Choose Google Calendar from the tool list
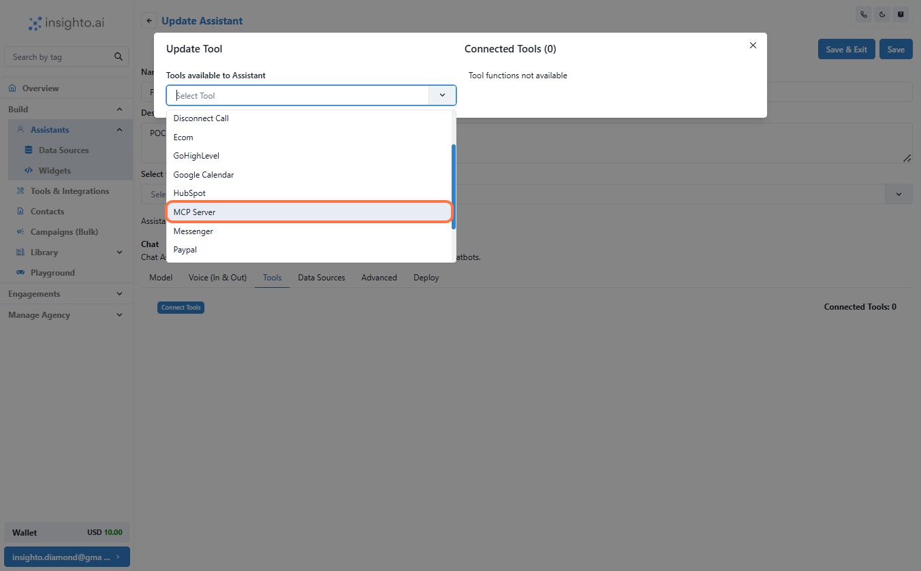The image size is (921, 571). pyautogui.click(x=309, y=175)
